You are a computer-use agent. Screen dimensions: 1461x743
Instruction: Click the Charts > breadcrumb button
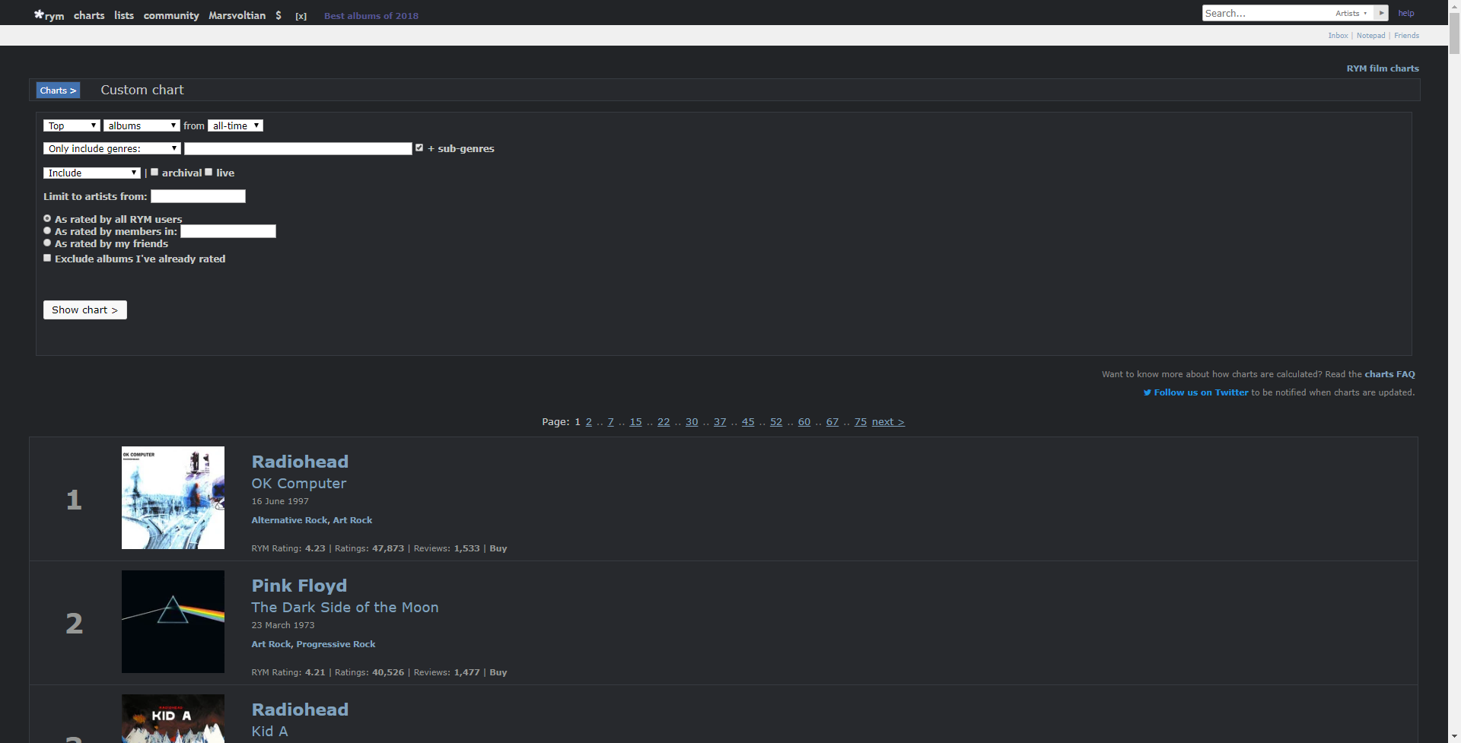pos(59,90)
